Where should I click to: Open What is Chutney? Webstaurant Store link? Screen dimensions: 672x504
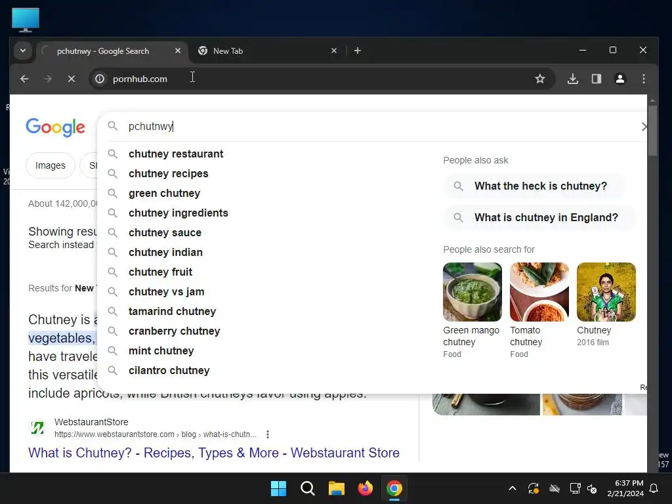(214, 453)
